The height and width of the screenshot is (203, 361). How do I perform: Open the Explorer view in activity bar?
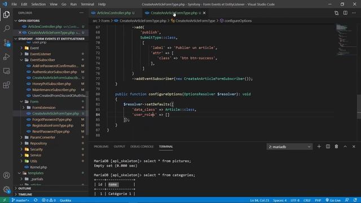tap(6, 15)
